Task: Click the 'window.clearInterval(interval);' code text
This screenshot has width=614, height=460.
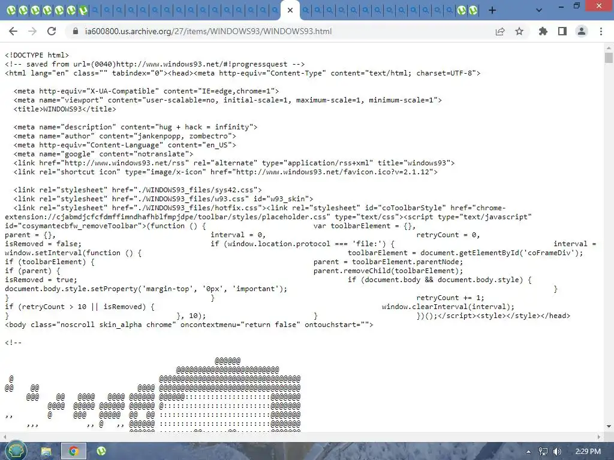Action: [x=448, y=307]
